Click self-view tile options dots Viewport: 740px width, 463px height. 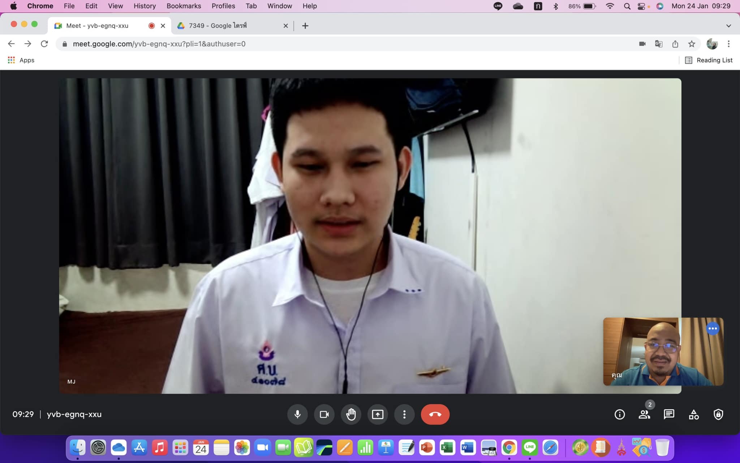click(713, 329)
